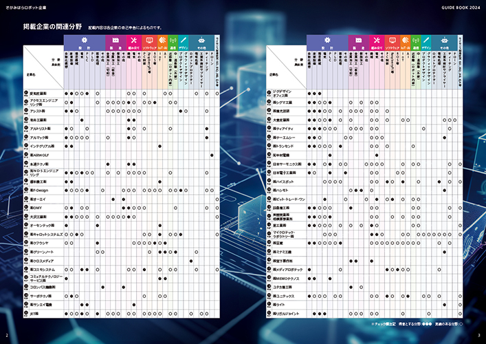
Task: Click the 製造 factory icon on left table
Action: 115,40
